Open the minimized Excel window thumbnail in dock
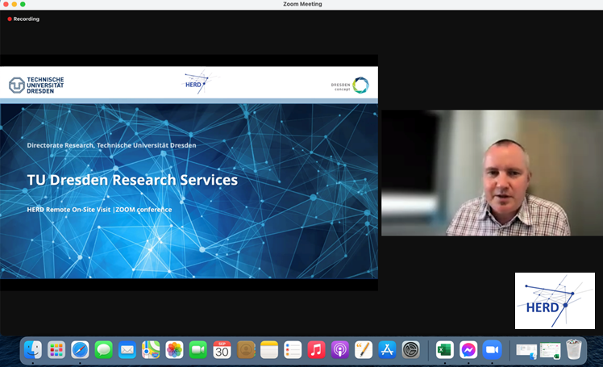603x367 pixels. point(550,351)
